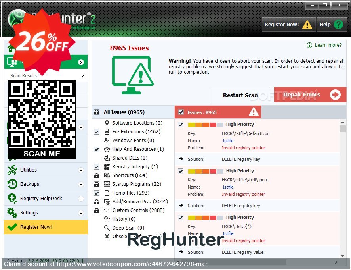This screenshot has width=351, height=270.
Task: Open the Utilities menu
Action: (46, 170)
